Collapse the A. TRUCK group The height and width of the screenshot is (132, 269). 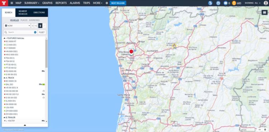pos(4,78)
